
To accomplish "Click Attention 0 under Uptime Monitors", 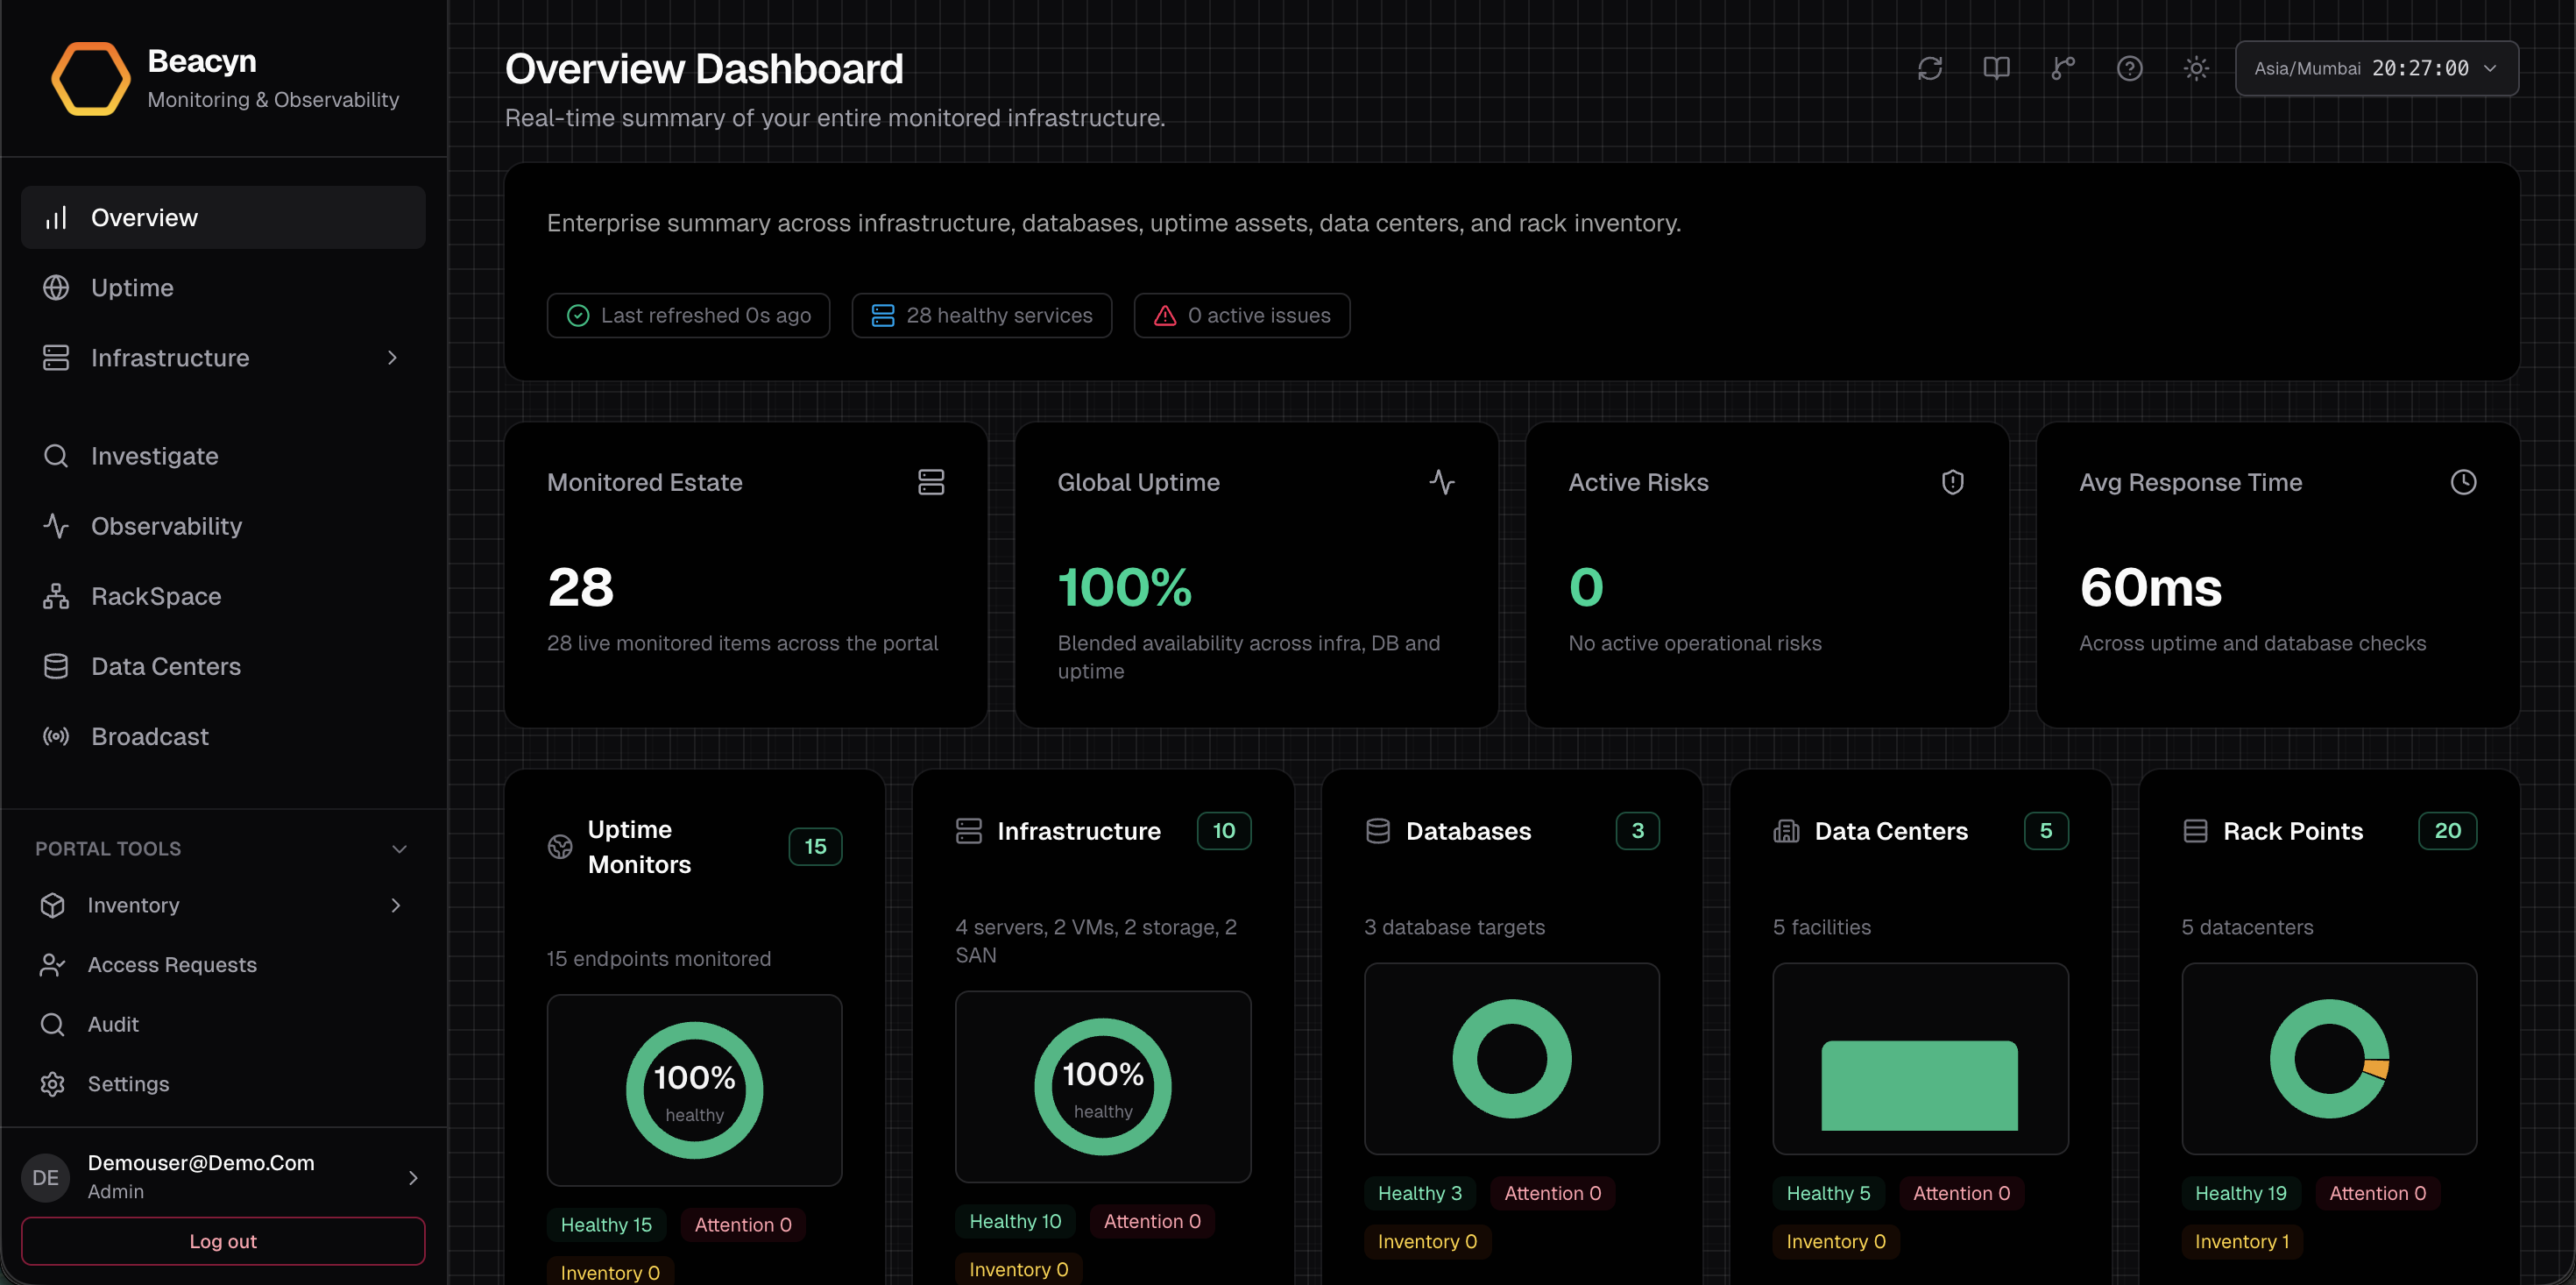I will click(x=743, y=1225).
